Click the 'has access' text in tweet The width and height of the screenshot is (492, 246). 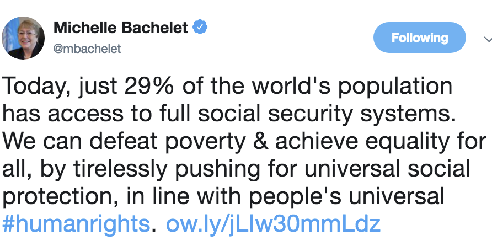[59, 114]
